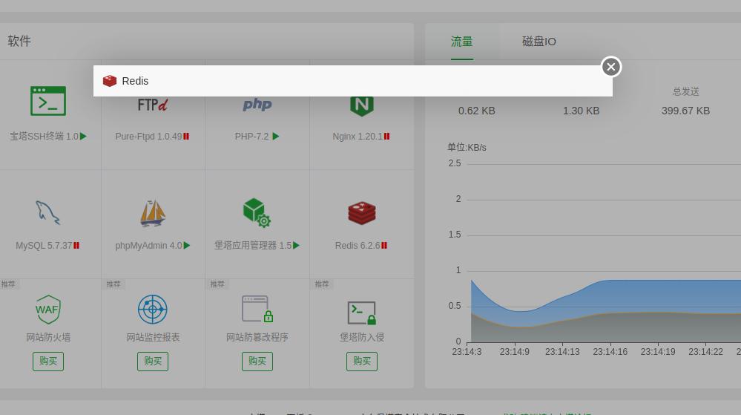
Task: Click the 网站防篡改程序 locked window icon
Action: click(257, 309)
